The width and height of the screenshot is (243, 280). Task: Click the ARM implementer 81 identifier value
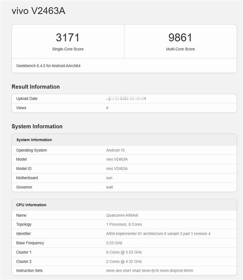[x=158, y=234]
